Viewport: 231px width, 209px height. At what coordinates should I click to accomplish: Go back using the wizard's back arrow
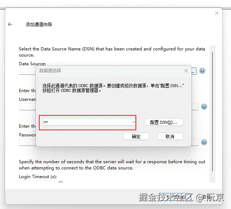(x=10, y=24)
